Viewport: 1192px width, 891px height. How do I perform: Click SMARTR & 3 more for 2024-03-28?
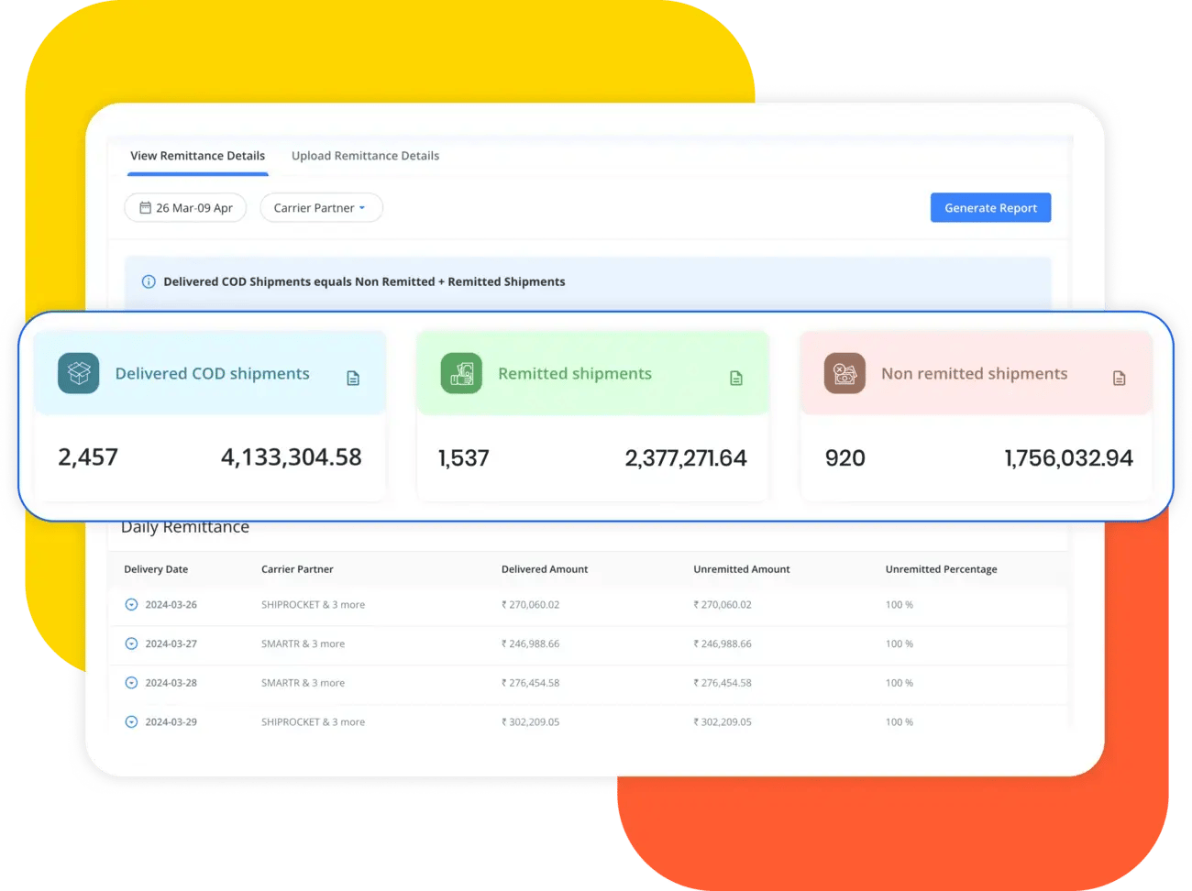[303, 683]
